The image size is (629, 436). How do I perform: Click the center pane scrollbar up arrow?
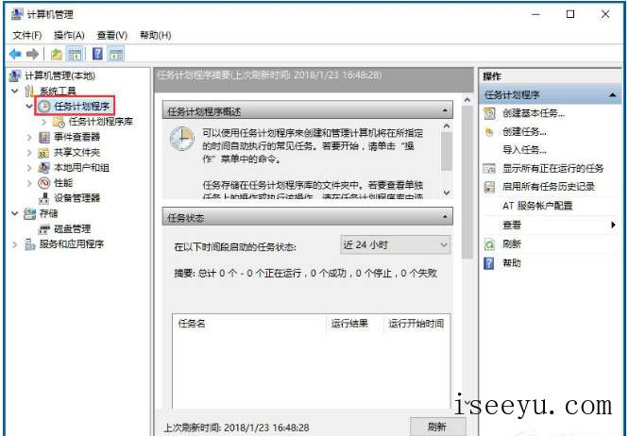click(467, 100)
